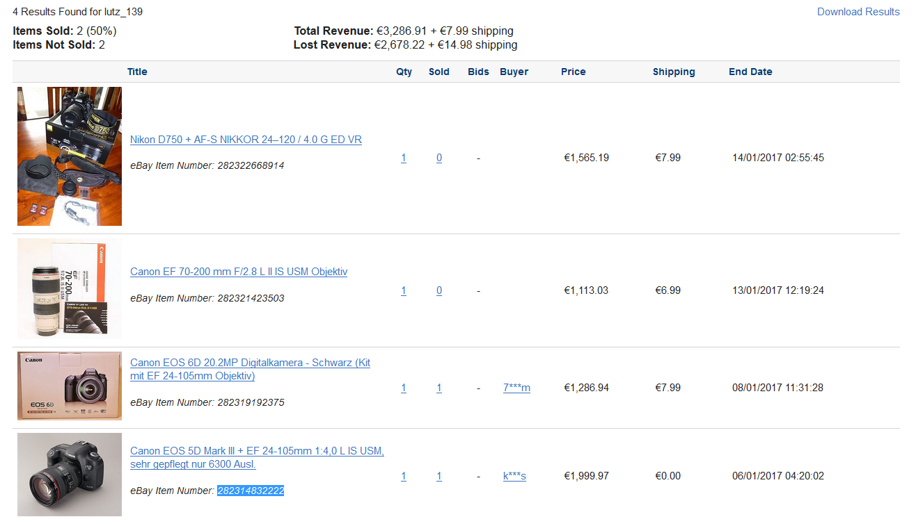Screen dimensions: 916x526
Task: Click the Download Results link
Action: point(858,12)
